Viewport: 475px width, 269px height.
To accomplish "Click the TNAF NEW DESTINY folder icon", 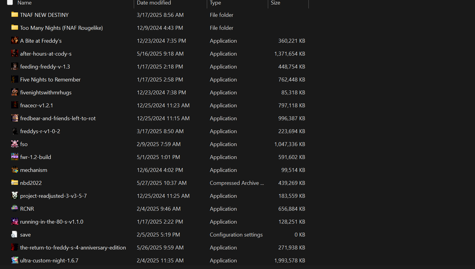I will tap(15, 15).
